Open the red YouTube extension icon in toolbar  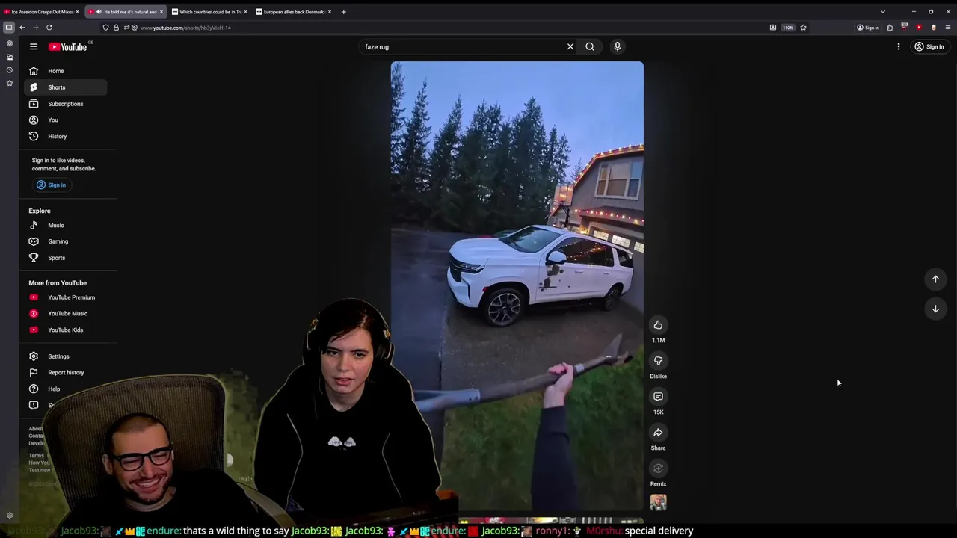[919, 28]
